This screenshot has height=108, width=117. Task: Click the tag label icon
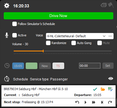104,5
